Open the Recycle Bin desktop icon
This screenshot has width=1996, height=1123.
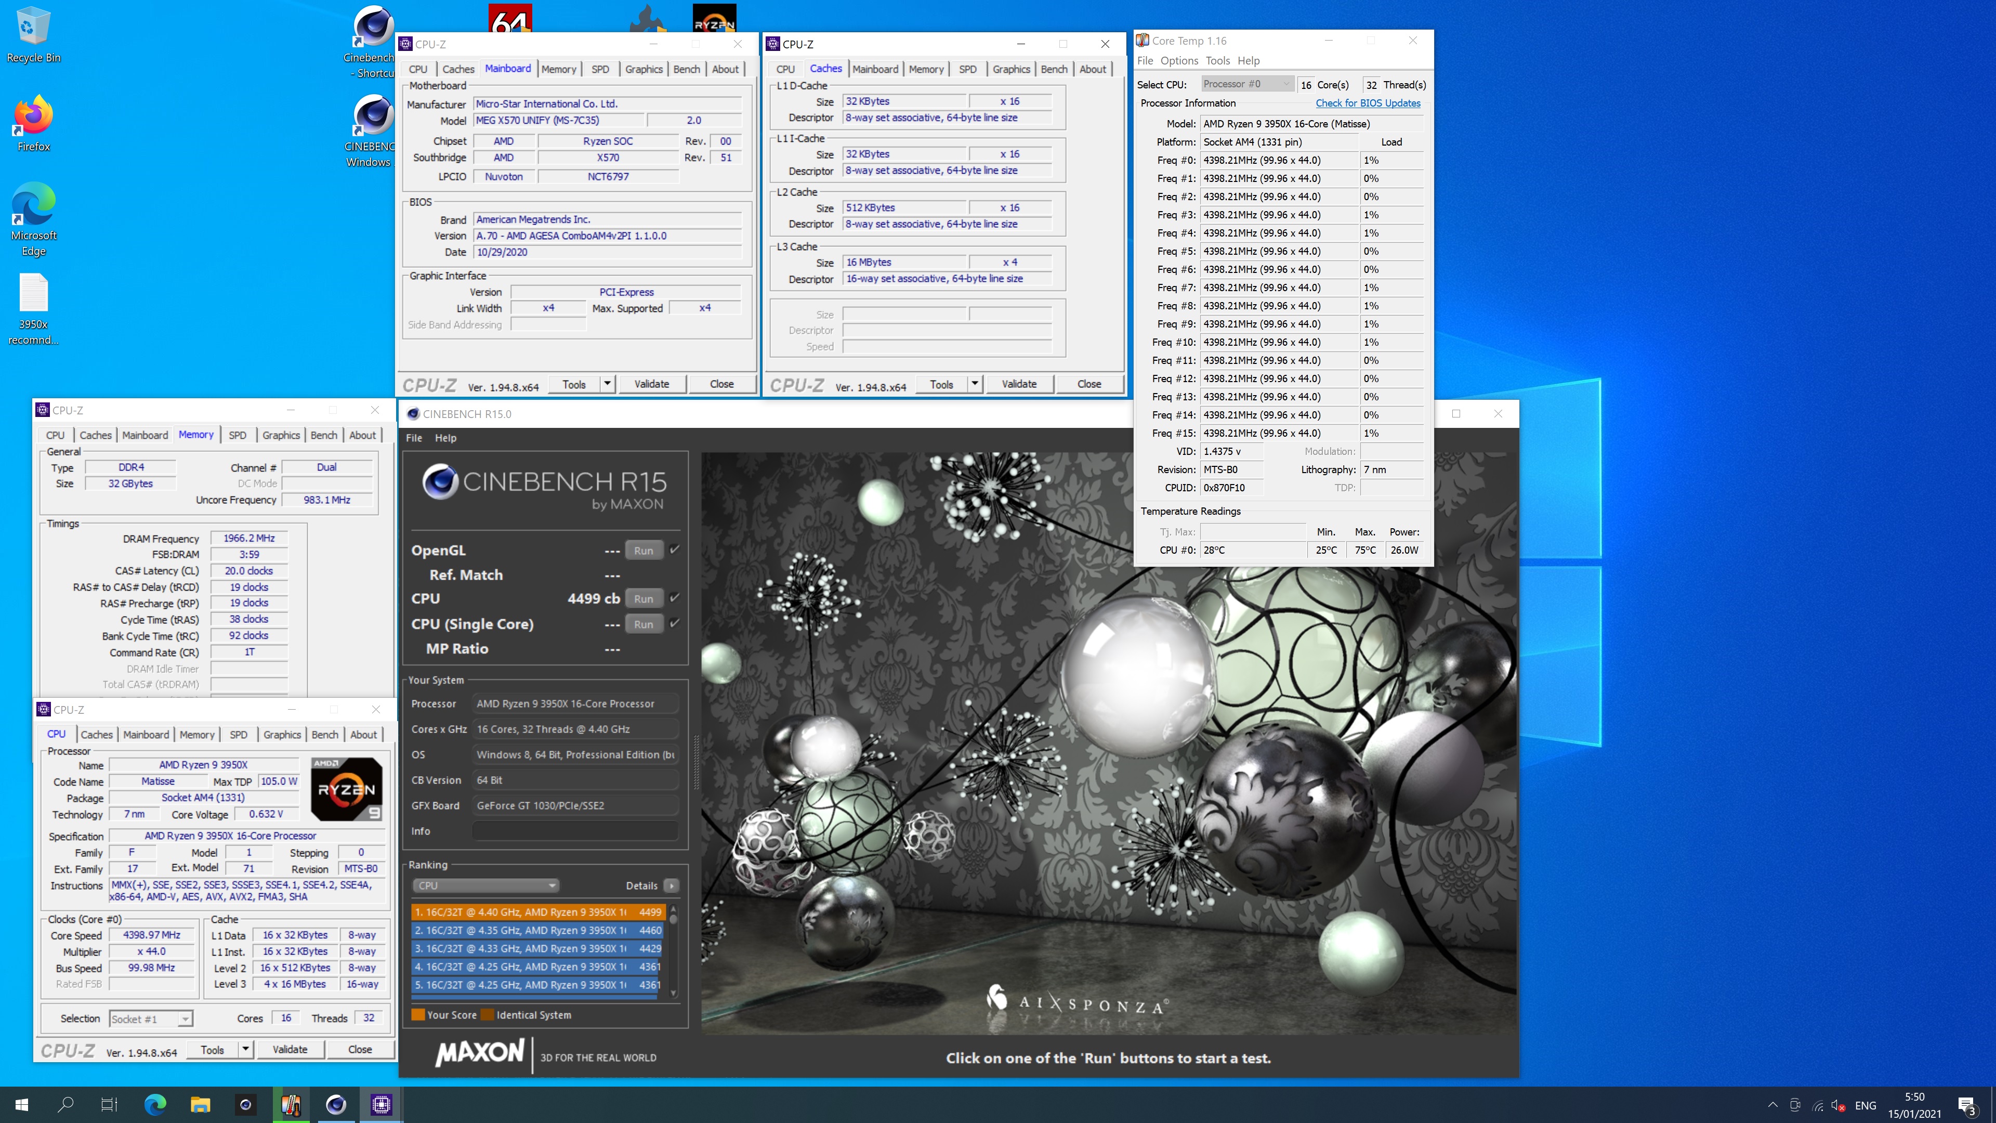point(33,35)
